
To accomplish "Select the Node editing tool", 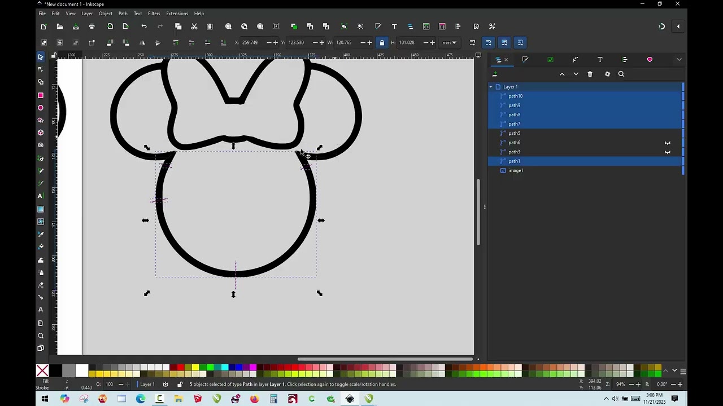I will click(41, 69).
